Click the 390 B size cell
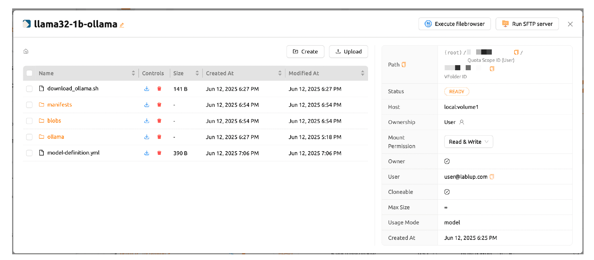Image resolution: width=594 pixels, height=260 pixels. [x=180, y=153]
